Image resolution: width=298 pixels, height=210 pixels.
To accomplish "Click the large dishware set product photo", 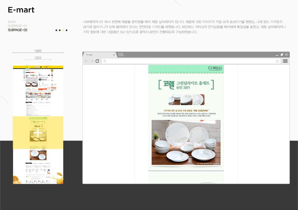I will click(x=186, y=142).
